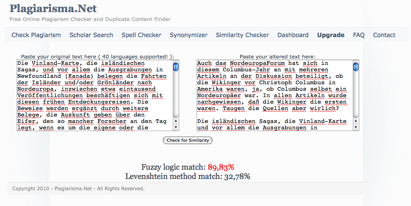Click the Copyright 2010 footer text
Image resolution: width=411 pixels, height=206 pixels.
78,189
